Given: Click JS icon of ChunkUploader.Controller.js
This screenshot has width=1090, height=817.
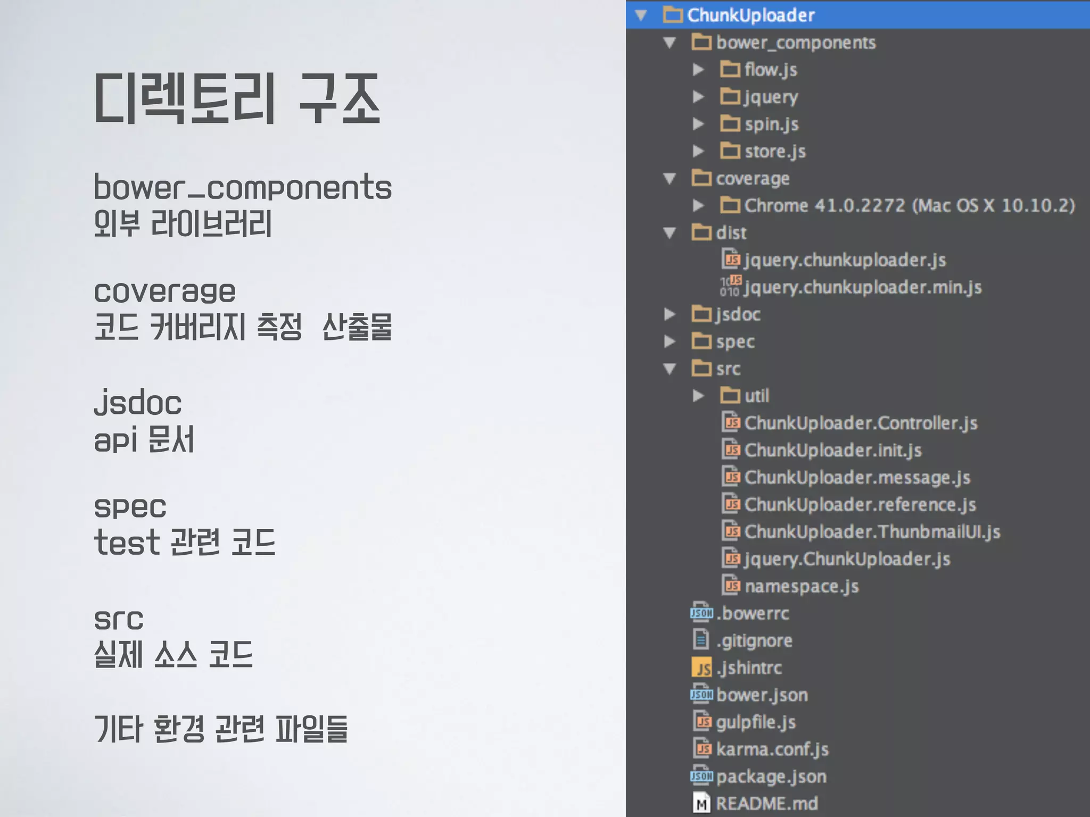Looking at the screenshot, I should 731,422.
